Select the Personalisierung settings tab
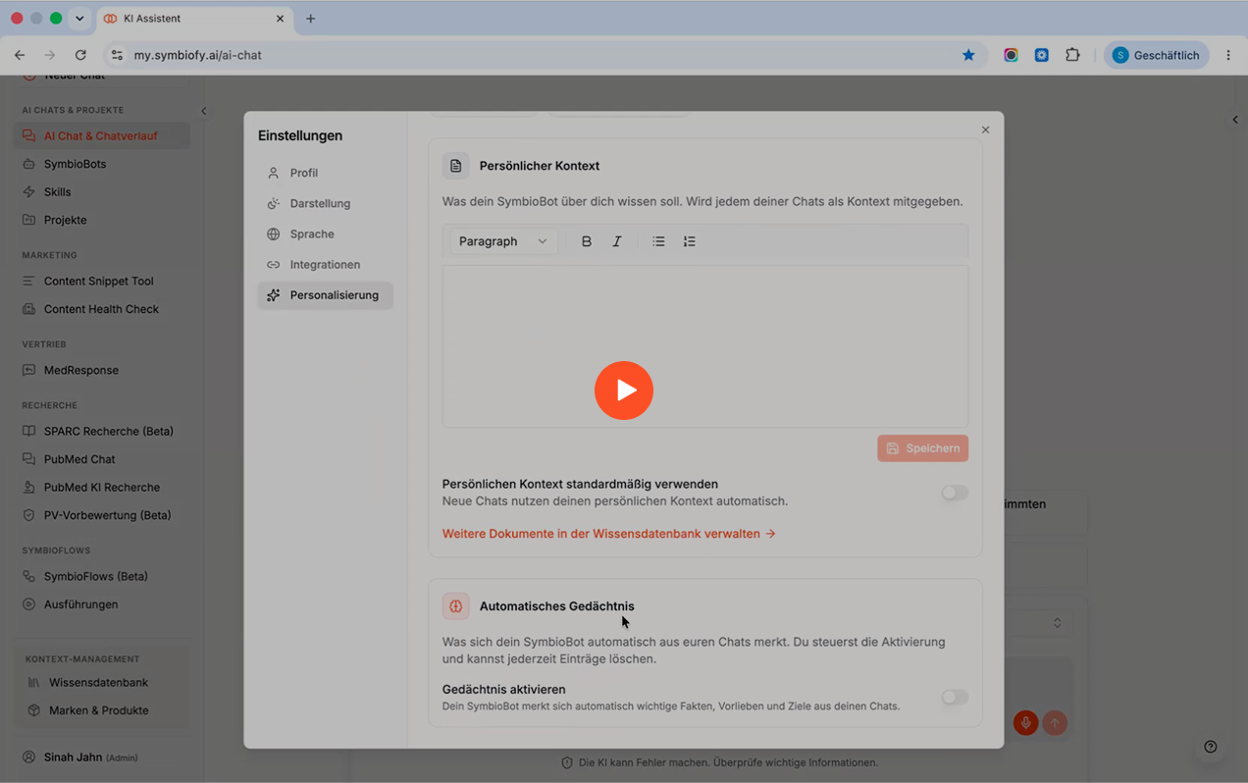The width and height of the screenshot is (1248, 783). click(x=326, y=294)
